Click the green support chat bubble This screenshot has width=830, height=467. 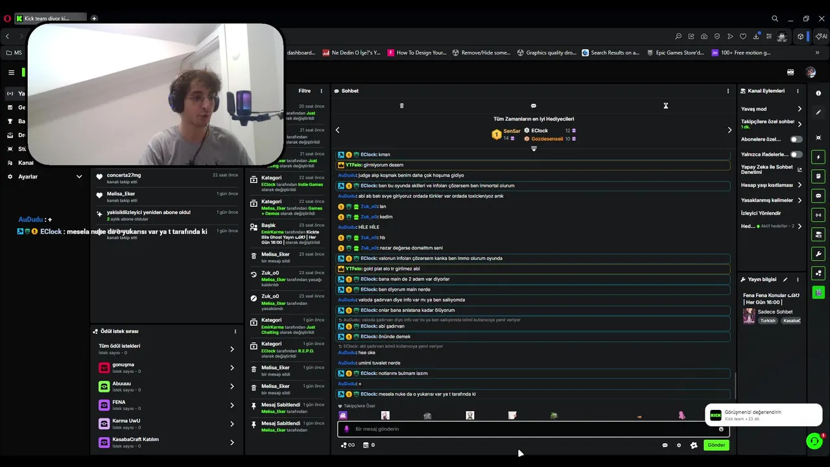point(814,441)
